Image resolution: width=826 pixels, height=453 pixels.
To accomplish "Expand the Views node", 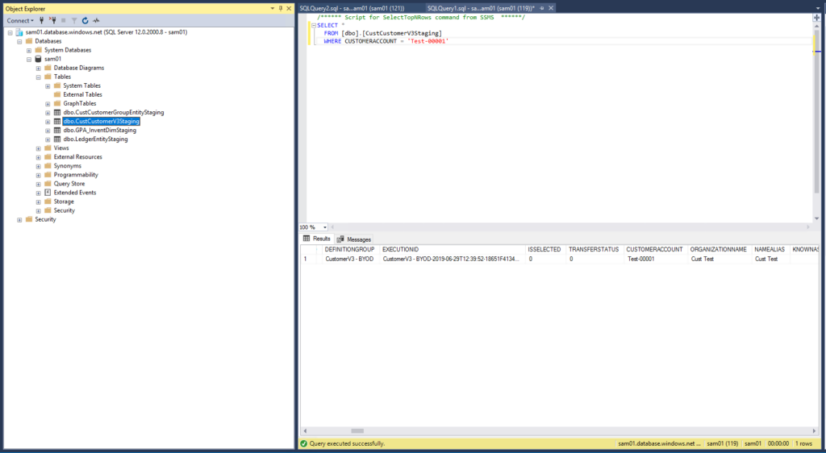I will (39, 149).
